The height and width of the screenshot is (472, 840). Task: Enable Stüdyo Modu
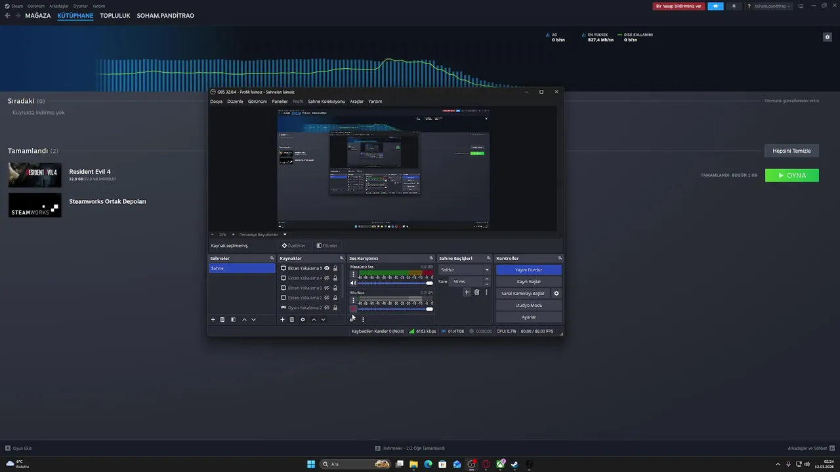click(x=528, y=305)
